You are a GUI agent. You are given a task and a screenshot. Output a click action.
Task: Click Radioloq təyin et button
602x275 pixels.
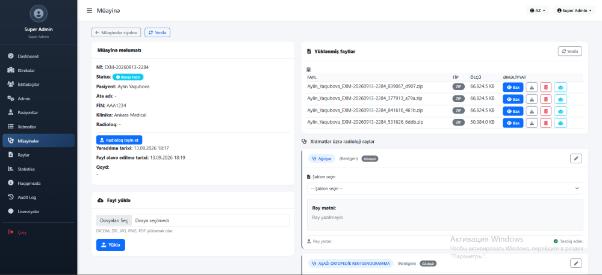tap(119, 140)
